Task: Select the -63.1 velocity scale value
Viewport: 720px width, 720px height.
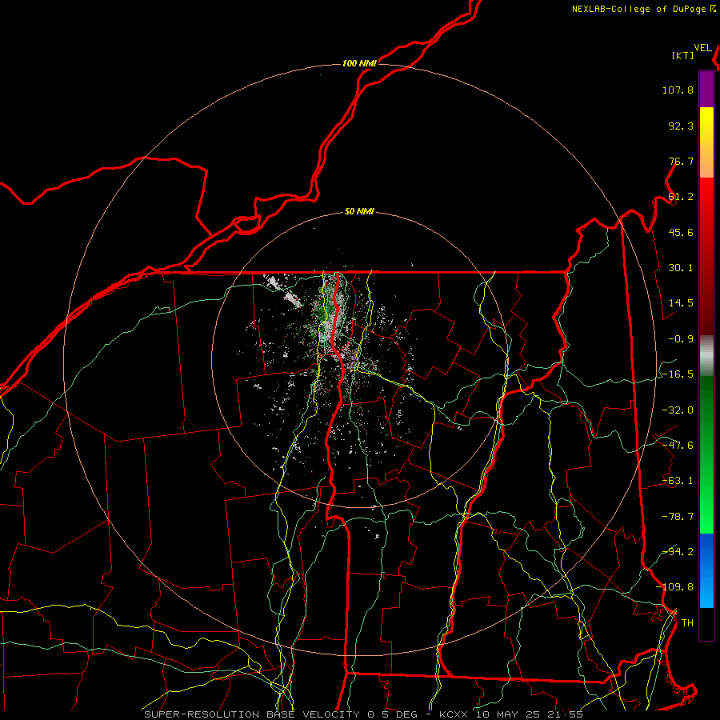Action: [678, 481]
